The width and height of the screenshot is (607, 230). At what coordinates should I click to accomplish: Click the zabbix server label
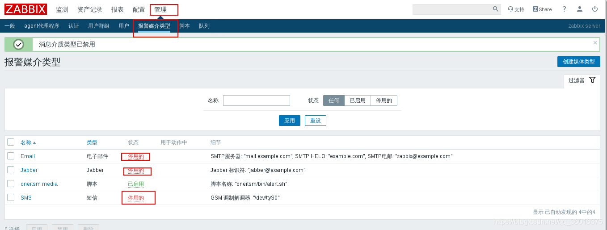[584, 26]
